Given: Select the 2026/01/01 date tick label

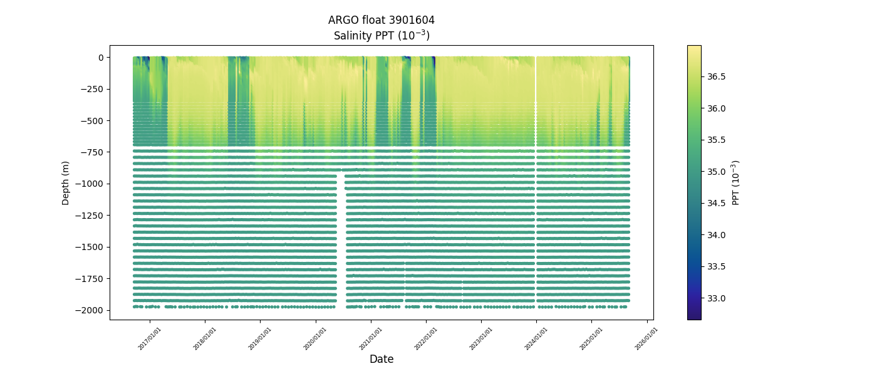Looking at the screenshot, I should point(647,338).
